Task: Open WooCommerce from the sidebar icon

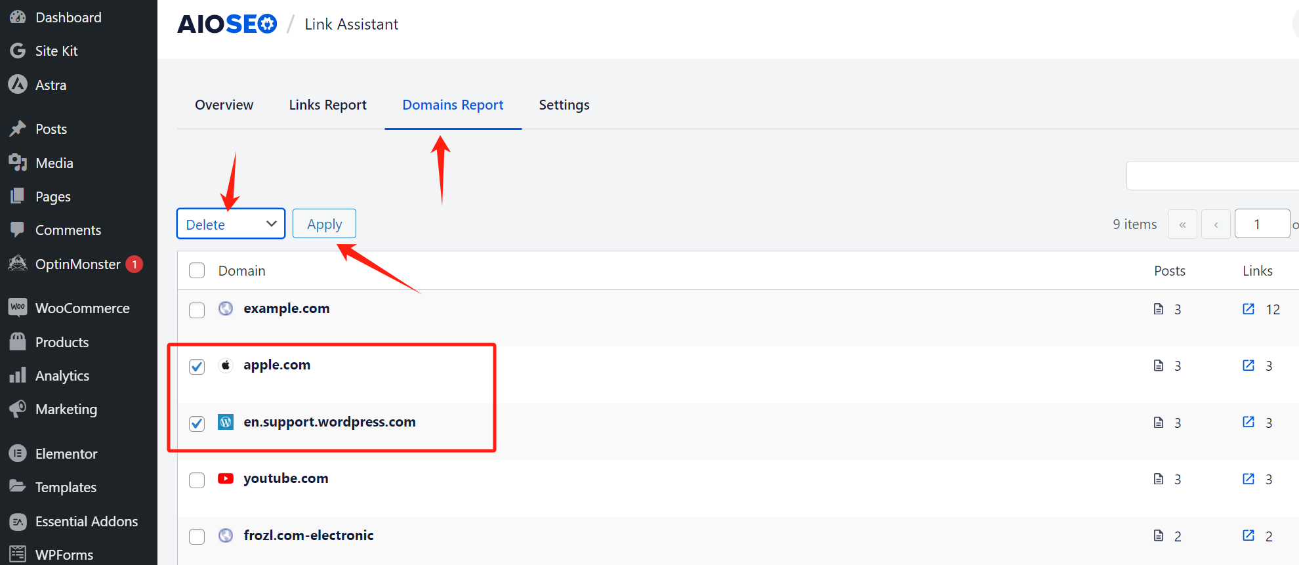Action: tap(18, 308)
